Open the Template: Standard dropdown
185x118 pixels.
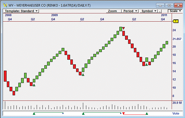(x=21, y=11)
